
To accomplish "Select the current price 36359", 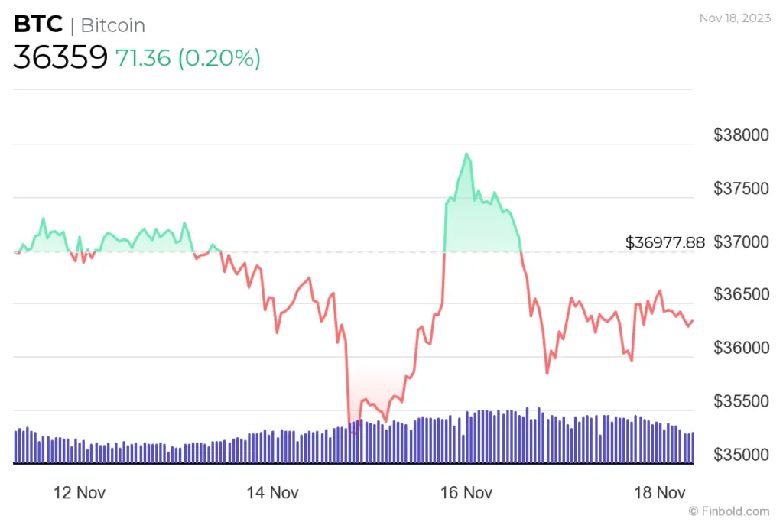I will [60, 58].
